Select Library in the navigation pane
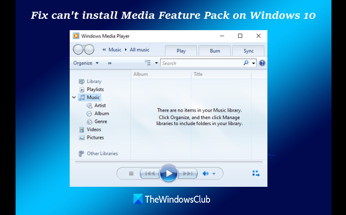This screenshot has height=215, width=346. pos(94,82)
